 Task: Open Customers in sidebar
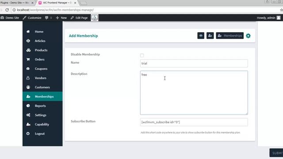(42, 87)
